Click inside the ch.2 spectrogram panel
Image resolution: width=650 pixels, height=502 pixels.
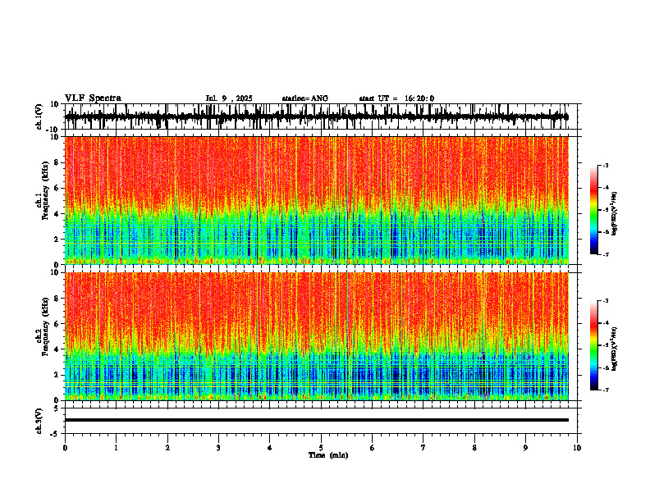[316, 336]
